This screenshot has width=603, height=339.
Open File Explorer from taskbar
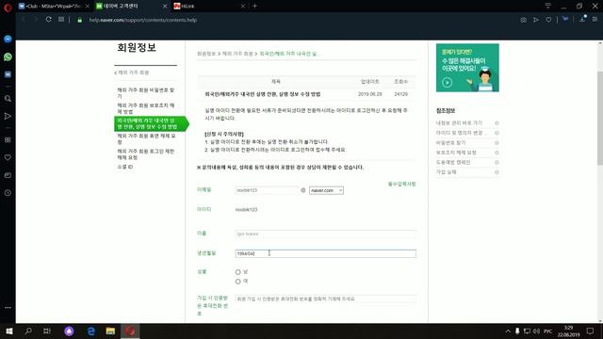(110, 331)
